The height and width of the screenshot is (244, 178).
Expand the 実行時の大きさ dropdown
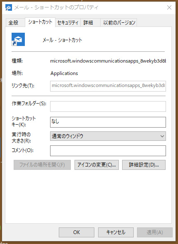[108, 136]
